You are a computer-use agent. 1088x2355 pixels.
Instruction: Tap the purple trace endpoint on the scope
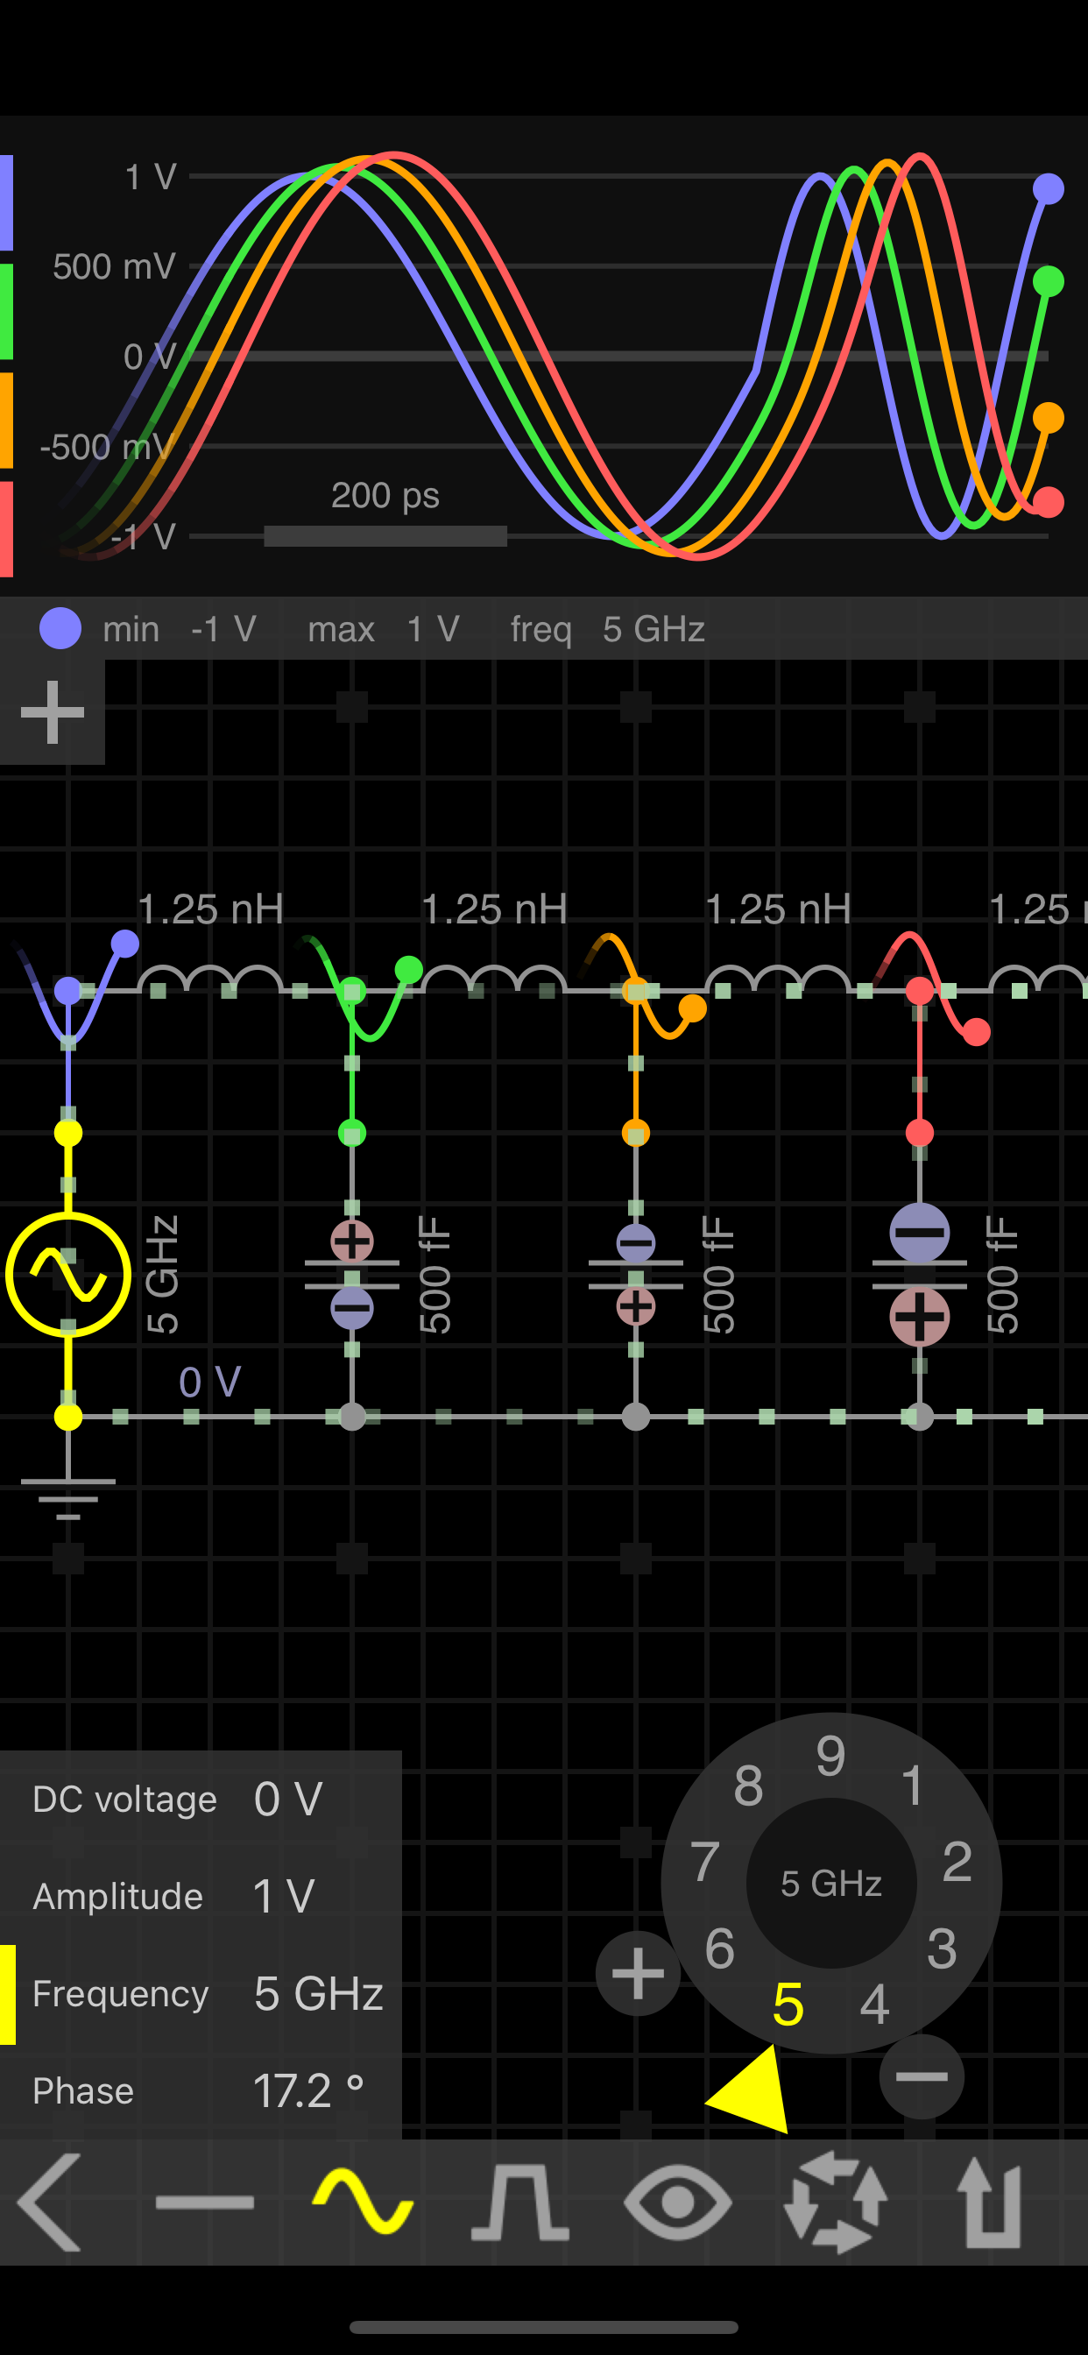pos(1049,189)
